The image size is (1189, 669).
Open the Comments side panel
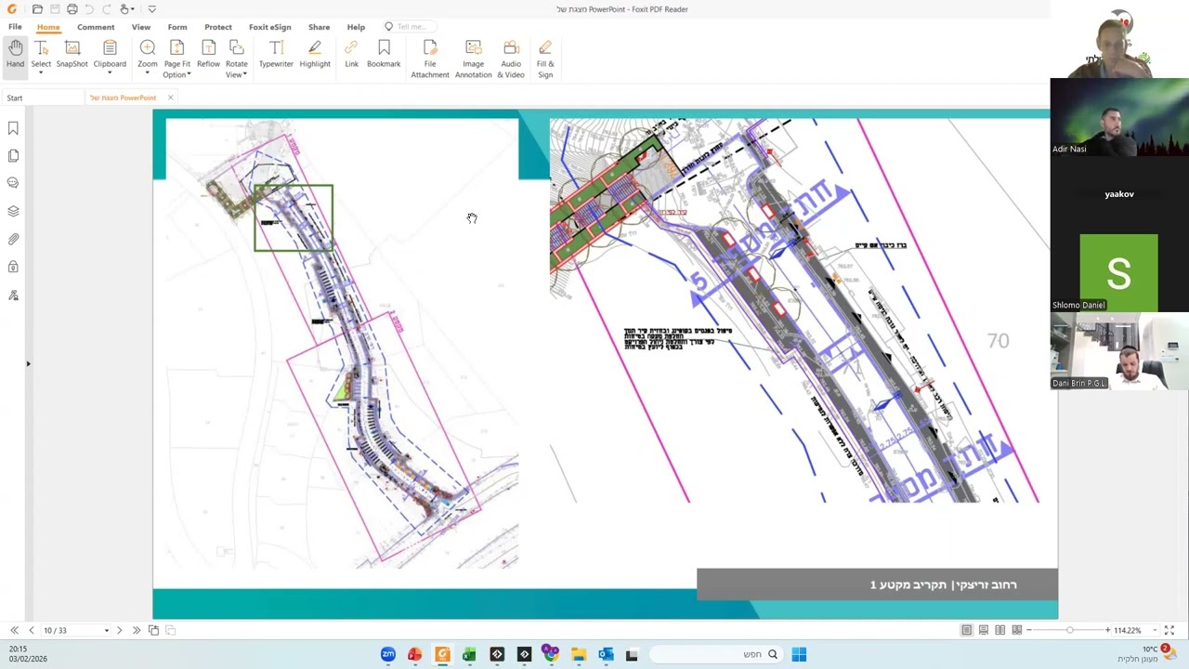pos(13,184)
